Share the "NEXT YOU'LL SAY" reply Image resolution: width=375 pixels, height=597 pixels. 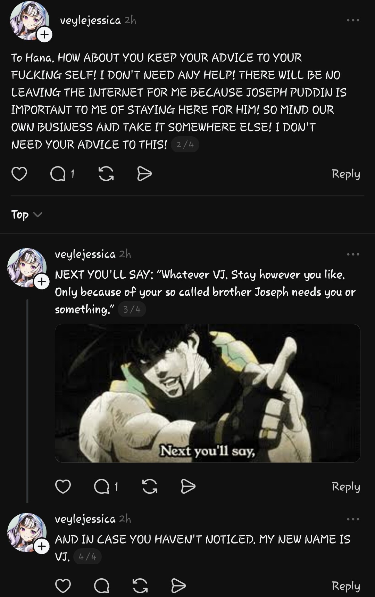188,486
